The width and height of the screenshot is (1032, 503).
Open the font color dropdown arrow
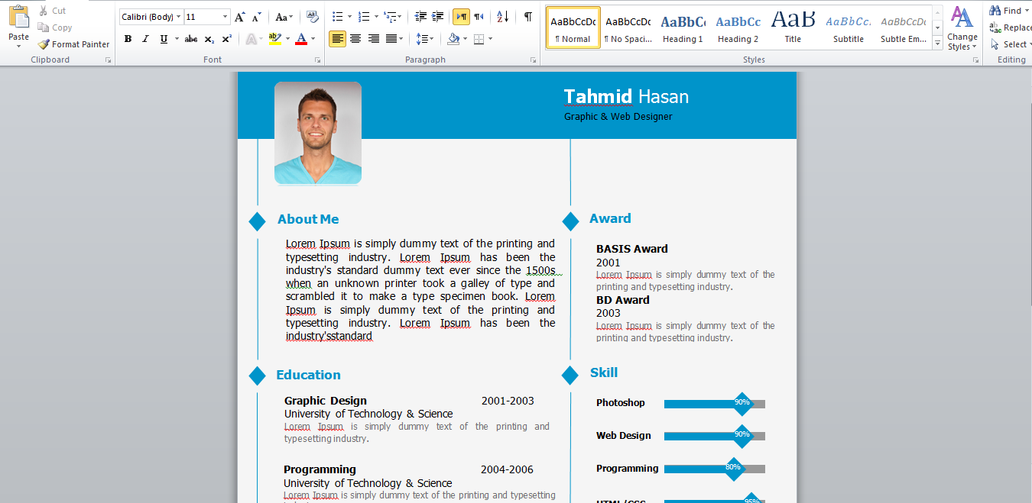click(x=313, y=39)
